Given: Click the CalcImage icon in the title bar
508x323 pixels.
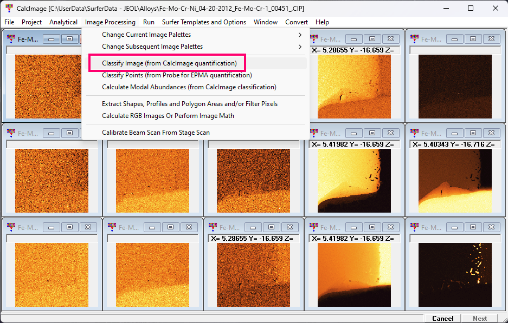Looking at the screenshot, I should click(x=8, y=9).
